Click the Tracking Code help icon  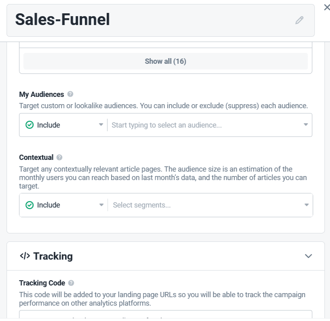pos(71,283)
